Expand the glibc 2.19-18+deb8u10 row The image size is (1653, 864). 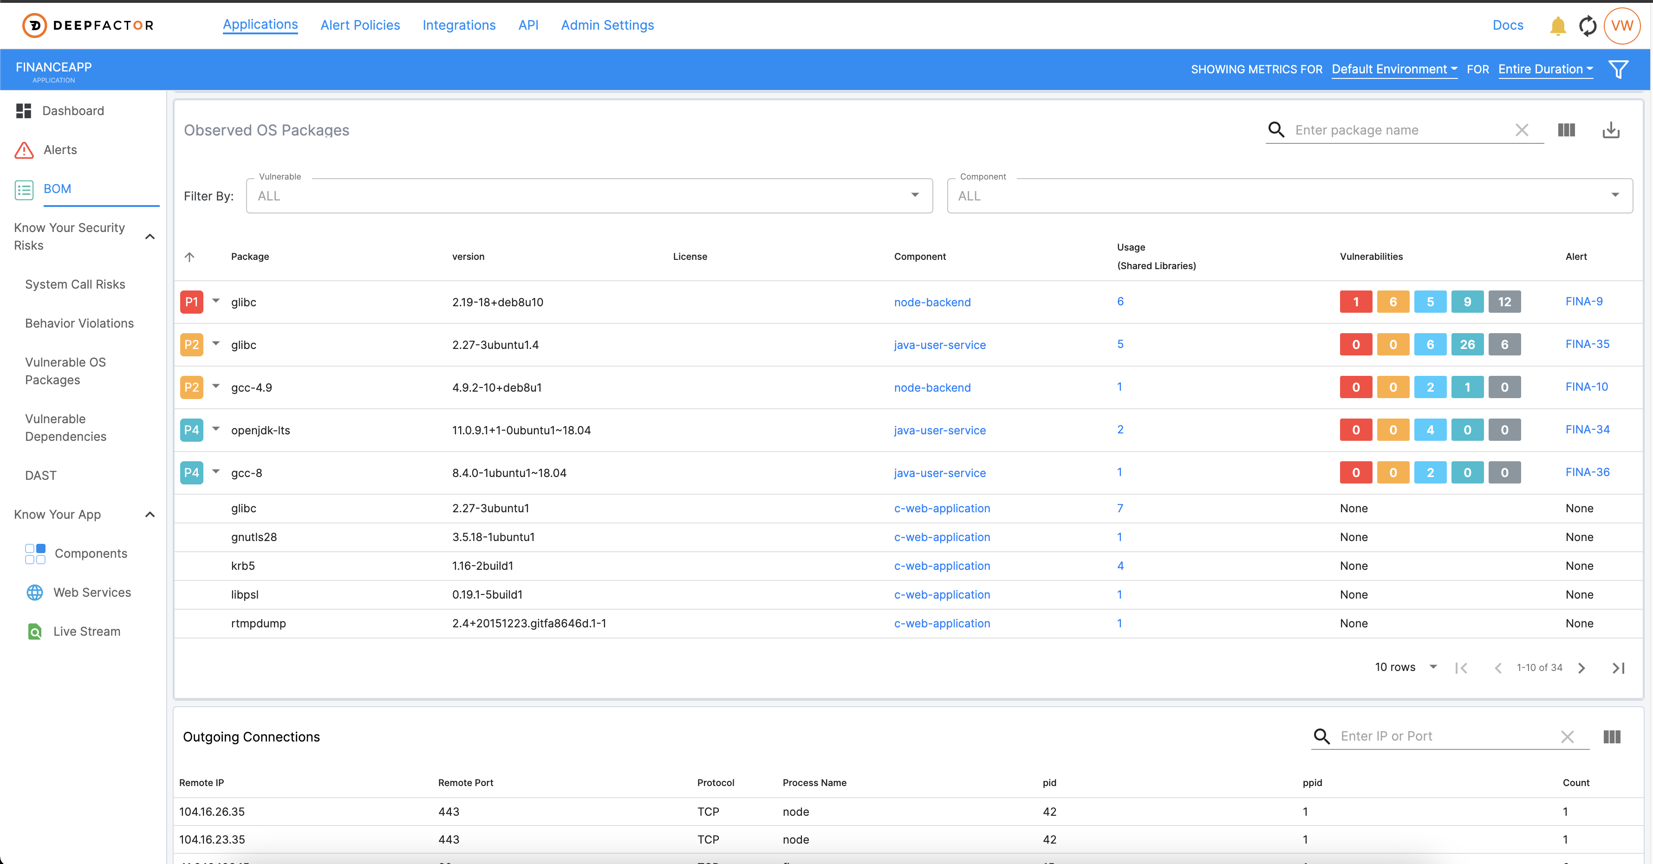tap(215, 300)
